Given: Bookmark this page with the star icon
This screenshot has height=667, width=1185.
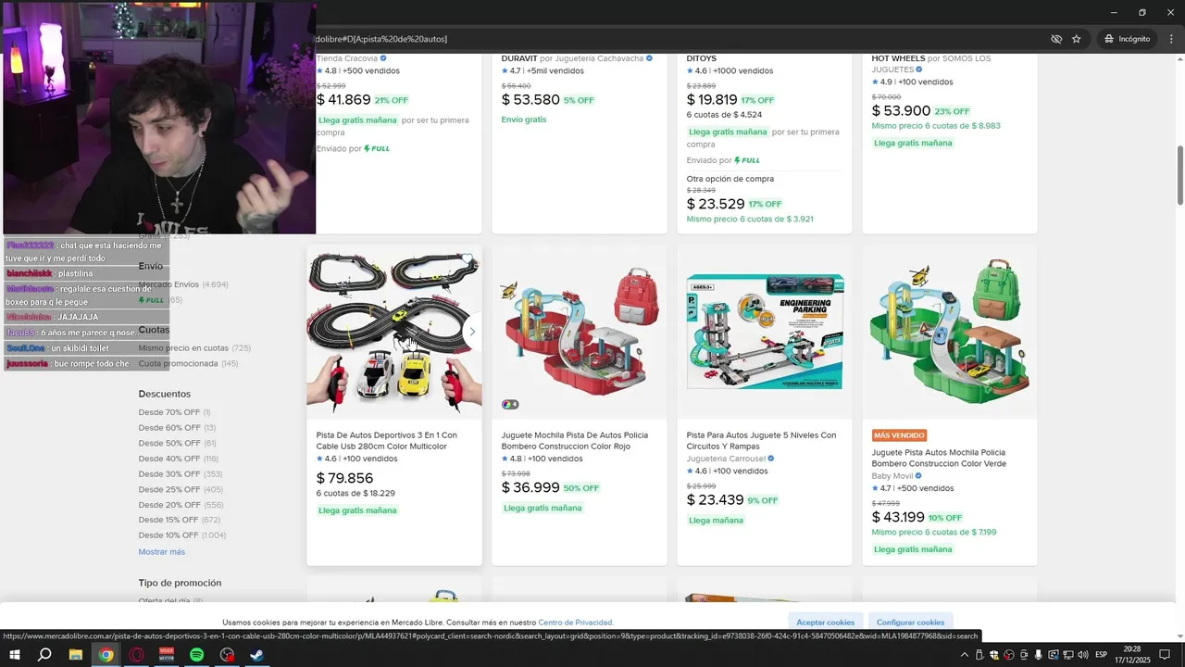Looking at the screenshot, I should 1077,39.
